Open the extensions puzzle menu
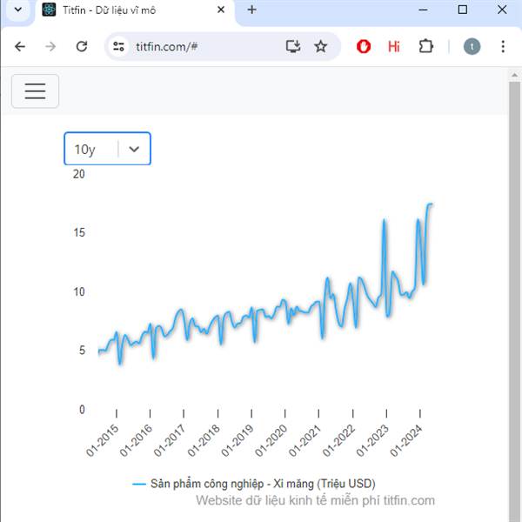 pos(425,47)
